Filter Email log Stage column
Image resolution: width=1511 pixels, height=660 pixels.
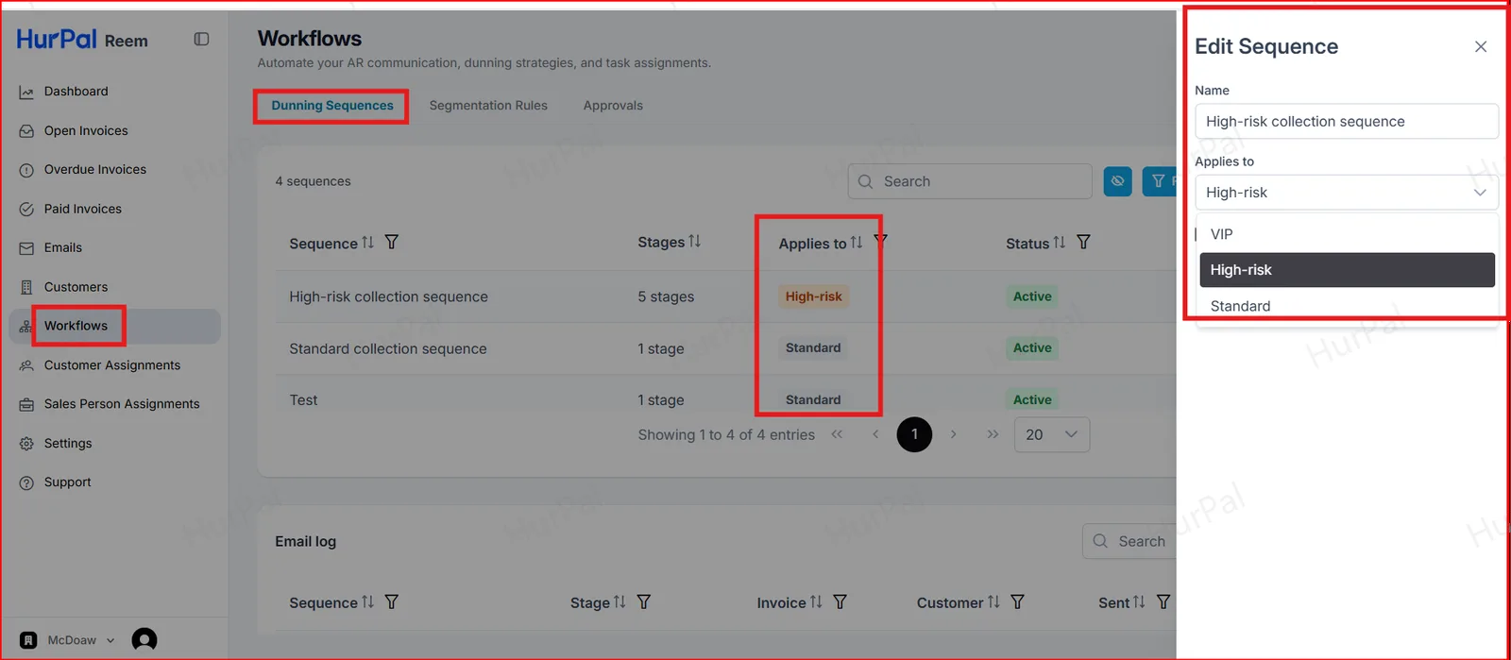[x=644, y=602]
